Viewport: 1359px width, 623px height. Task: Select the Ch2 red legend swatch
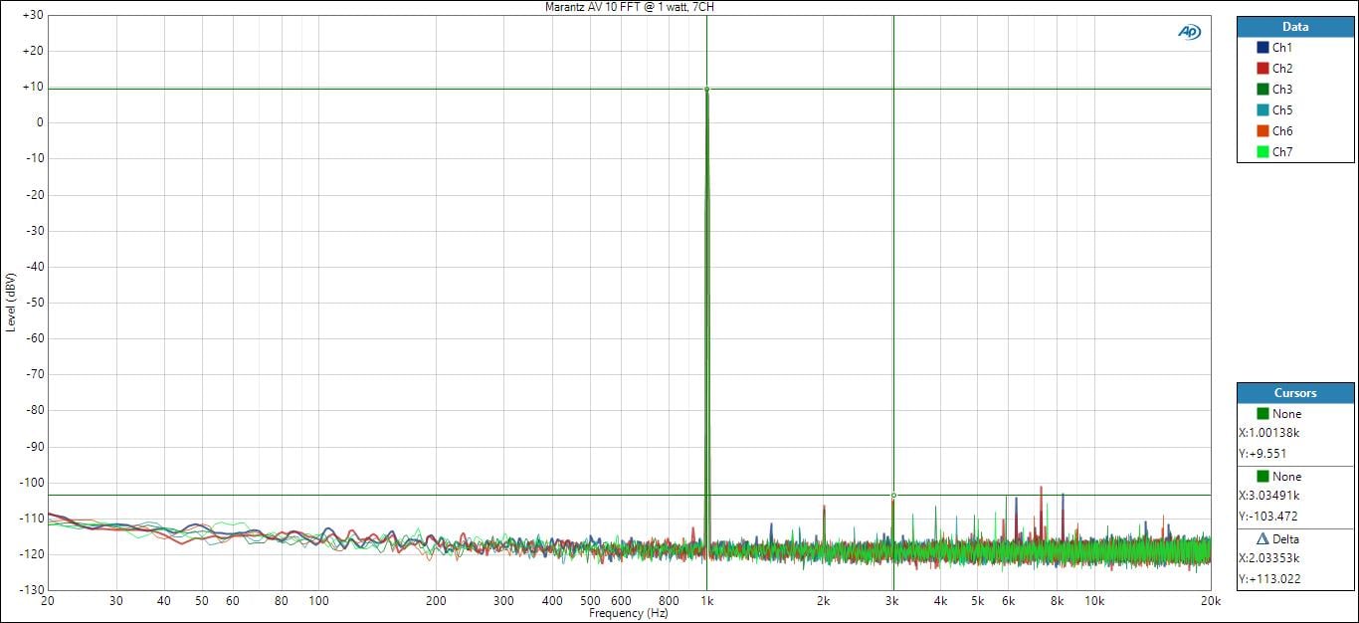tap(1262, 69)
